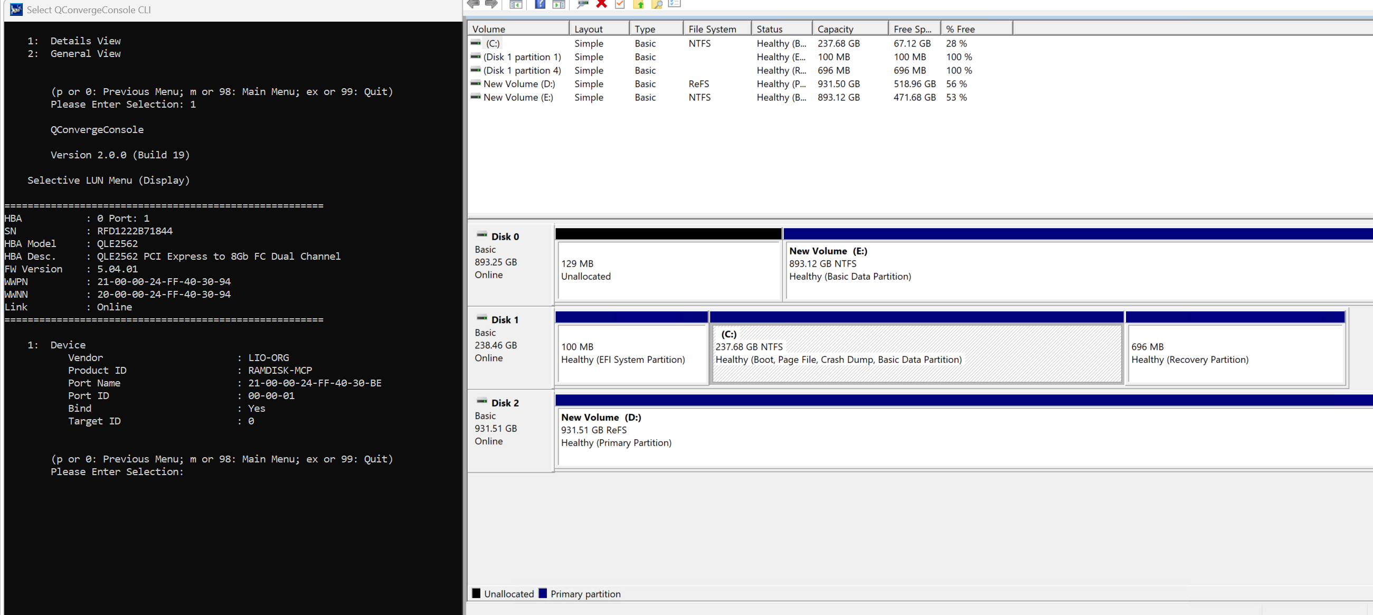Click the checklist settings toolbar icon
The width and height of the screenshot is (1373, 615).
click(675, 4)
